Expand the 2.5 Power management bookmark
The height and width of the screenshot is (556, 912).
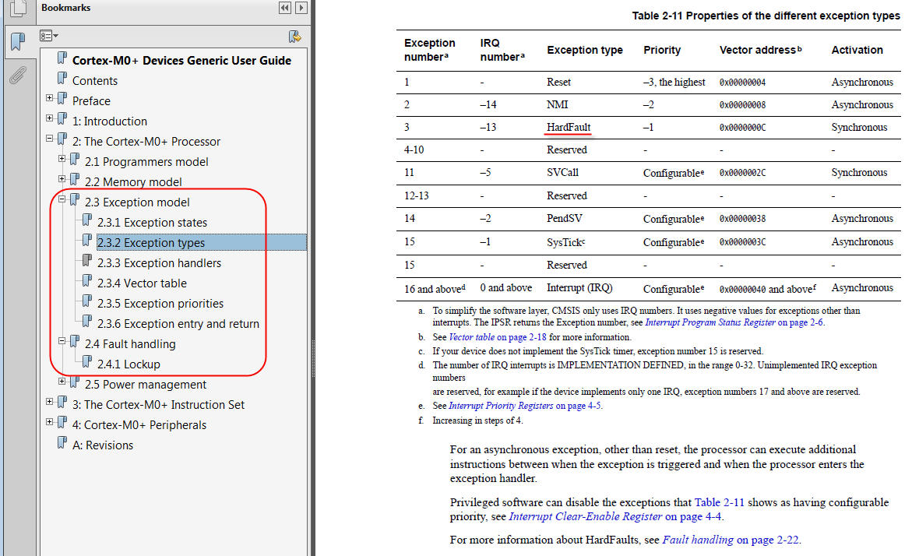click(x=62, y=381)
